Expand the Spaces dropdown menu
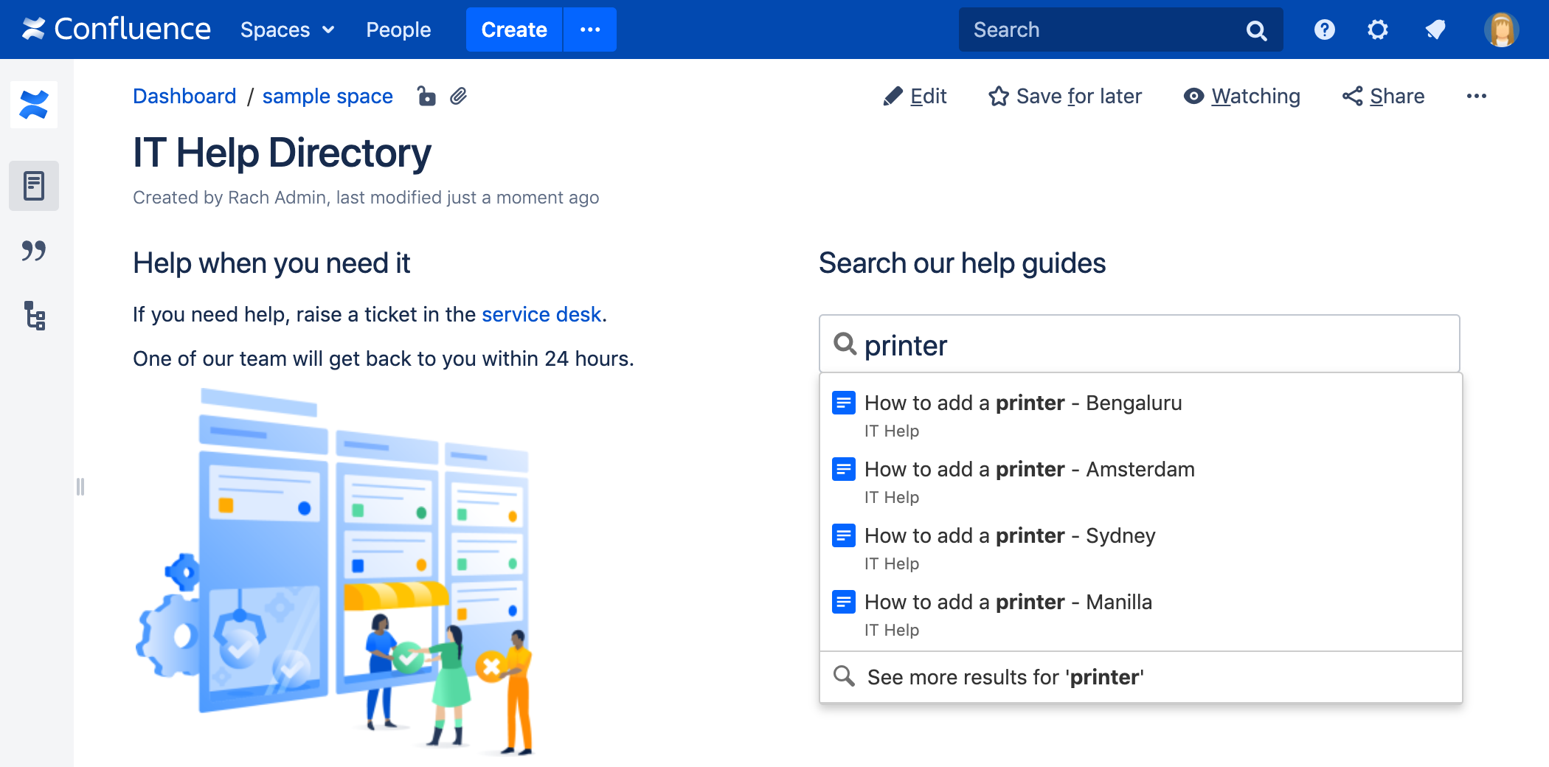Viewport: 1549px width, 767px height. (287, 29)
